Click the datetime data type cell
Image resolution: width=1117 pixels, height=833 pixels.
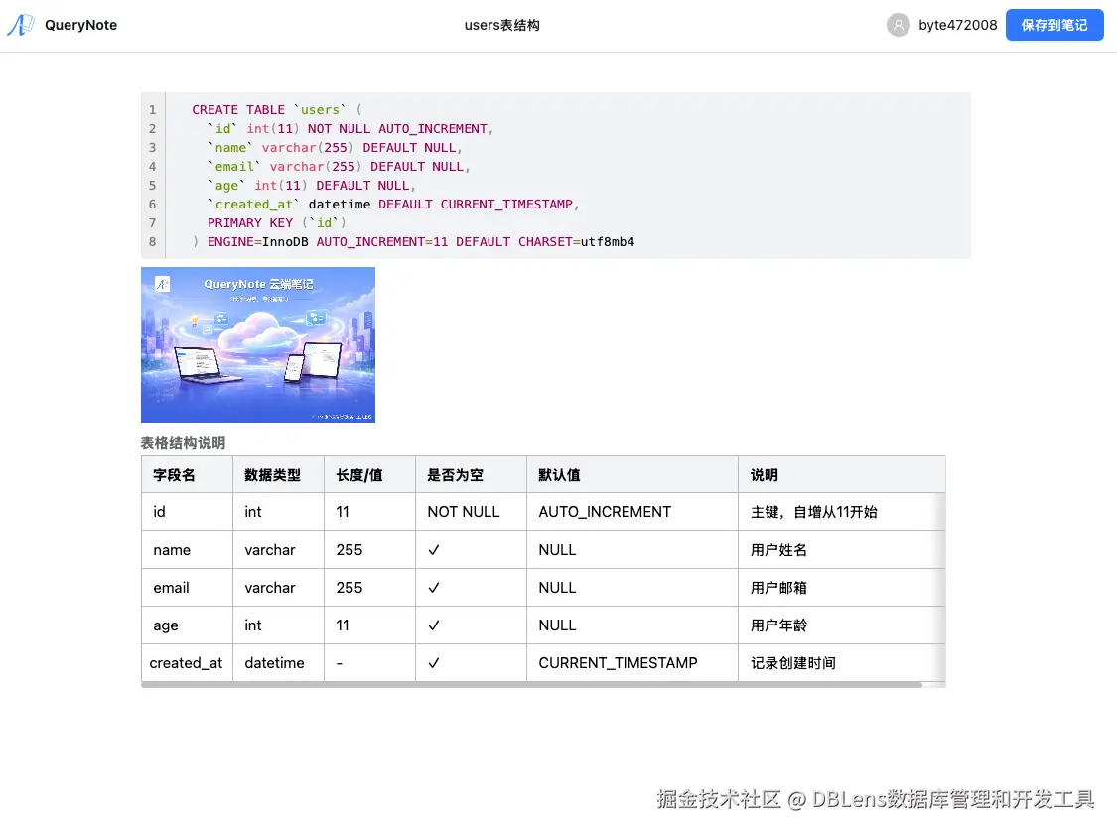[x=279, y=663]
